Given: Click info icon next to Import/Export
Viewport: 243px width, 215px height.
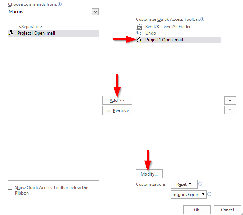Looking at the screenshot, I should pos(209,194).
